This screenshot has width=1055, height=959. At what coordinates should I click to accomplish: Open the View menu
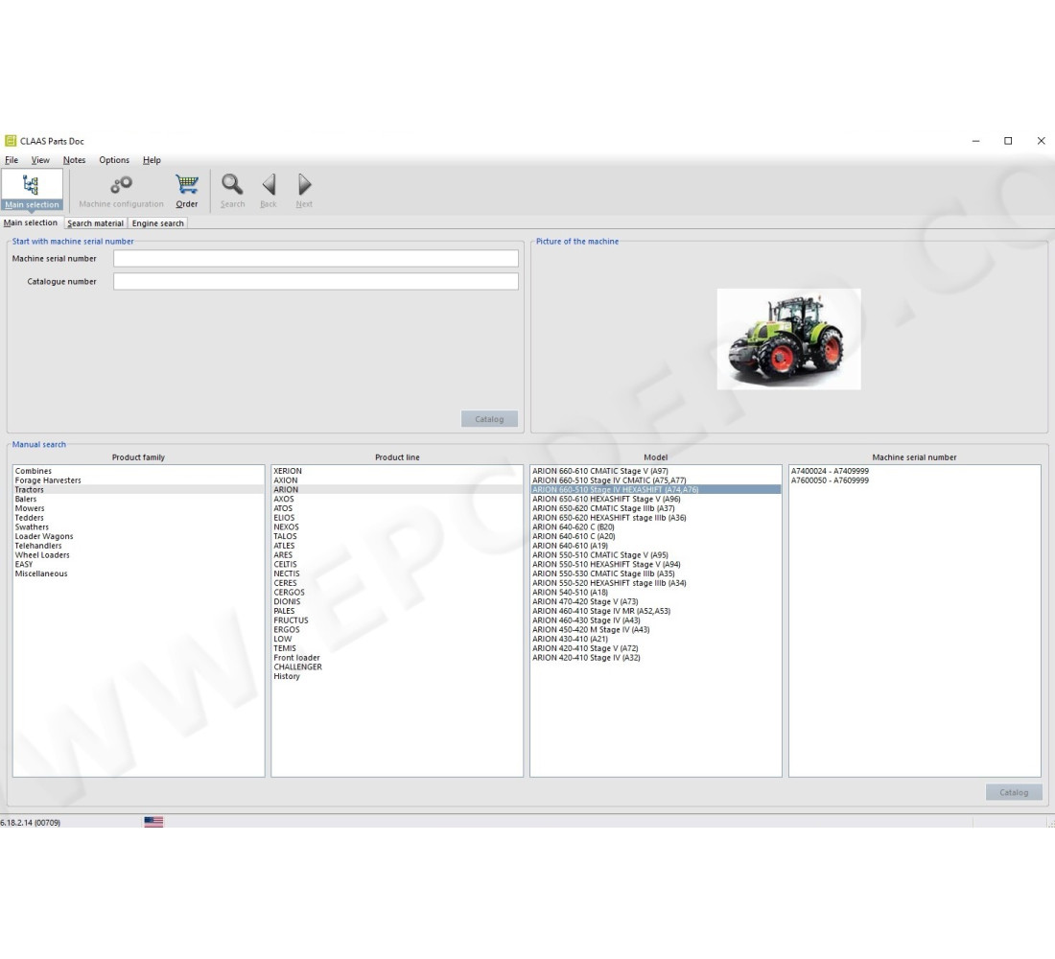coord(40,160)
